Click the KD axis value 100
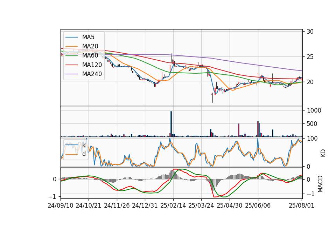This screenshot has height=242, width=336. point(312,139)
